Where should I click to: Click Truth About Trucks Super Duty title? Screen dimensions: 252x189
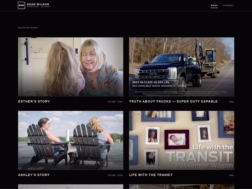pyautogui.click(x=173, y=101)
